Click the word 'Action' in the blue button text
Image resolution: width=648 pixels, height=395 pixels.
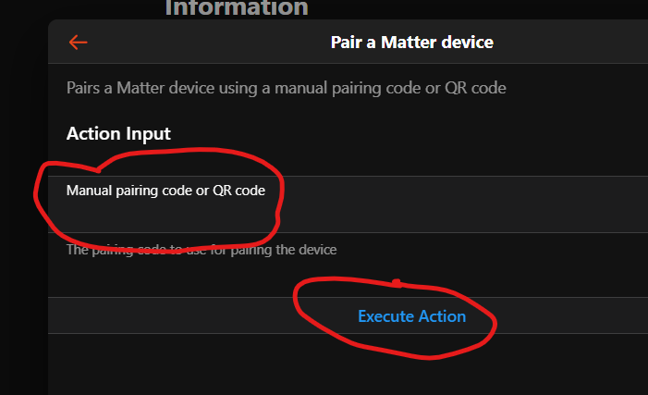[442, 316]
